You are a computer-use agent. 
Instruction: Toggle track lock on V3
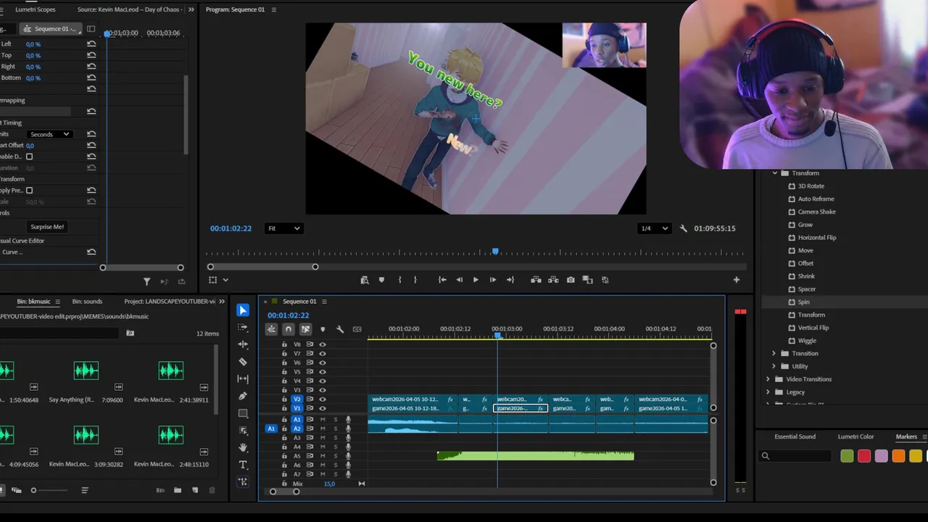(284, 390)
